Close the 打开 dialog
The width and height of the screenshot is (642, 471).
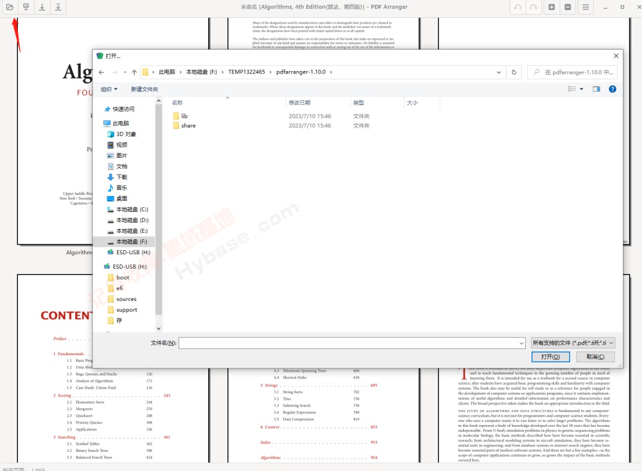point(616,56)
